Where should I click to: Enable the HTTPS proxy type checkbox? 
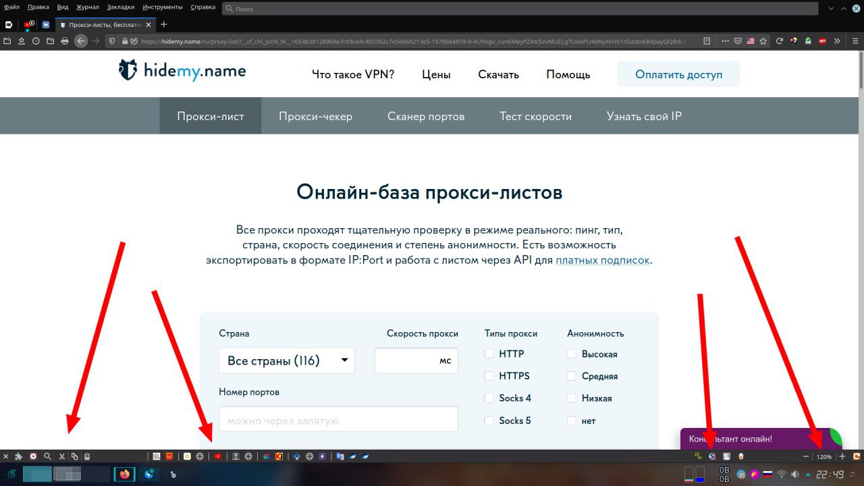[x=489, y=376]
